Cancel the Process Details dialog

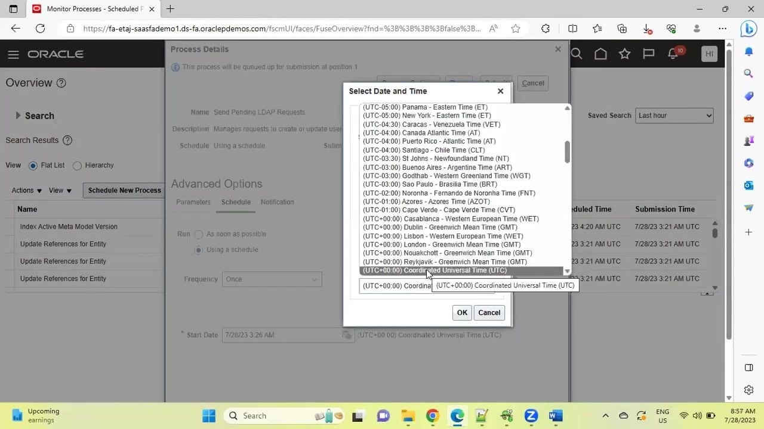(x=533, y=83)
